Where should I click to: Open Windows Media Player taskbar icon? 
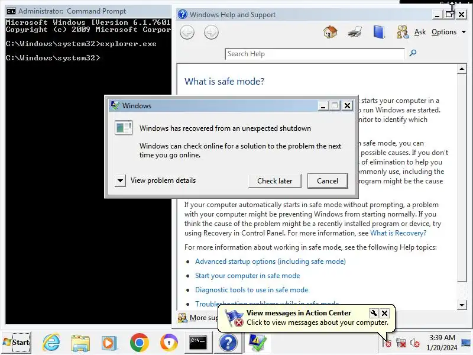point(109,343)
